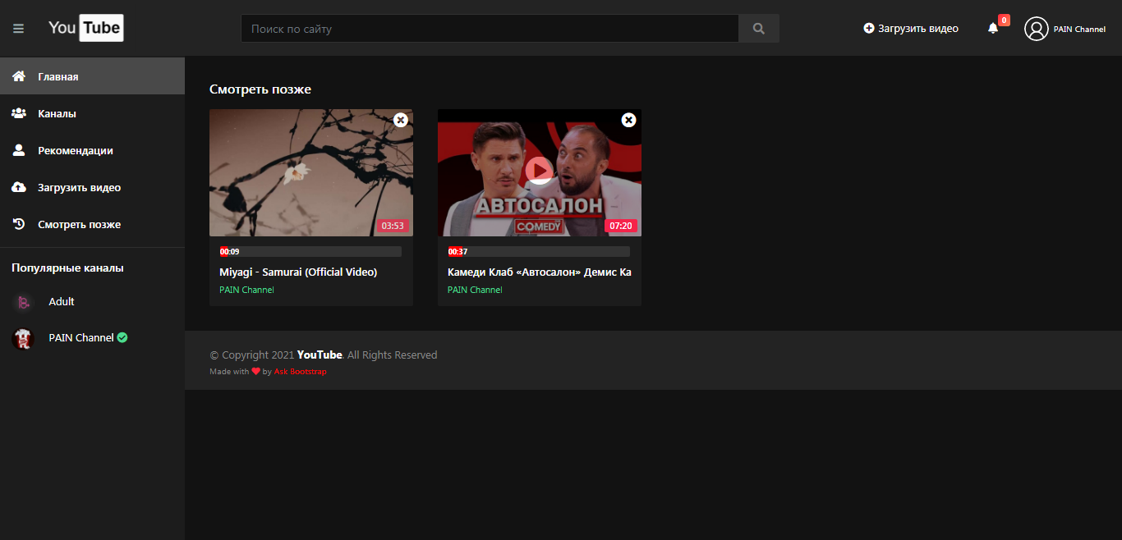Remove Камеди Клаб video from watch later
This screenshot has height=540, width=1122.
[x=629, y=120]
